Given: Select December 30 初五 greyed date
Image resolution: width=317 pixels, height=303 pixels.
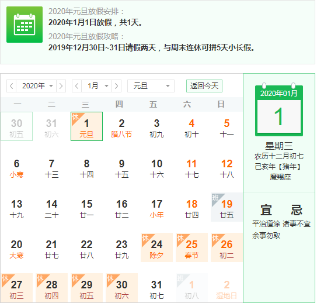Looking at the screenshot, I should pyautogui.click(x=16, y=126).
